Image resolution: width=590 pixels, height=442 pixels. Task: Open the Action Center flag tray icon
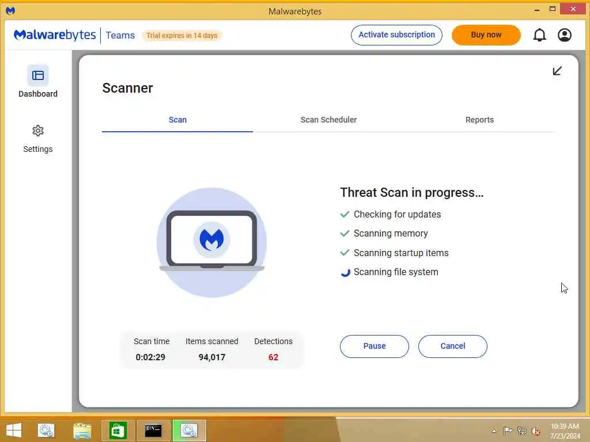[508, 430]
